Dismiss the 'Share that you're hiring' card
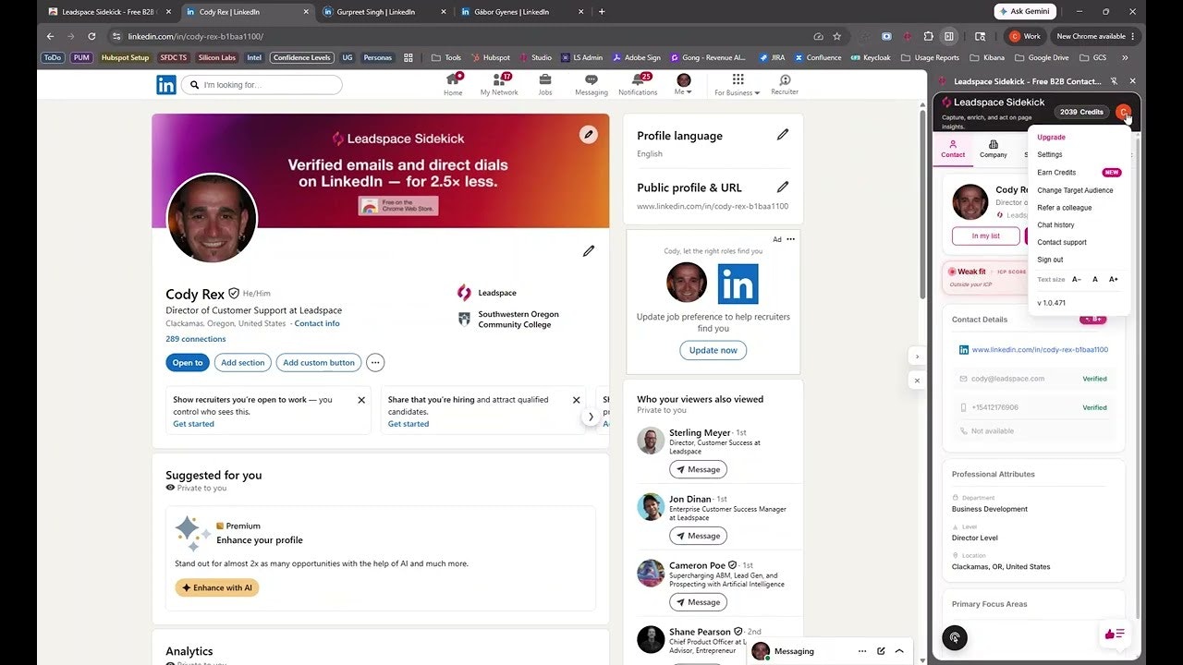 tap(576, 400)
